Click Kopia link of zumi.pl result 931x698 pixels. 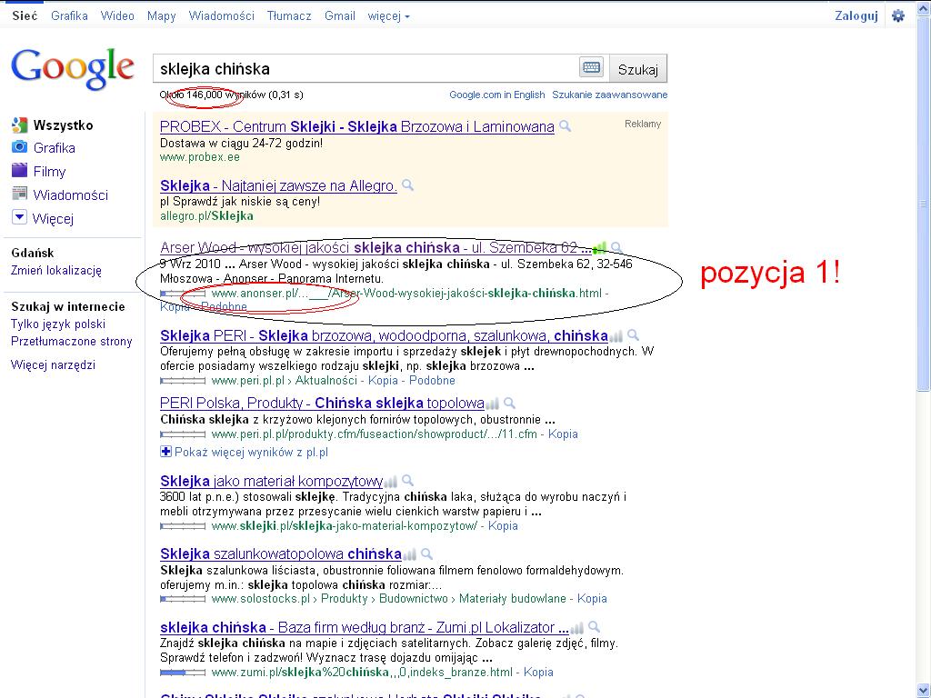point(538,673)
